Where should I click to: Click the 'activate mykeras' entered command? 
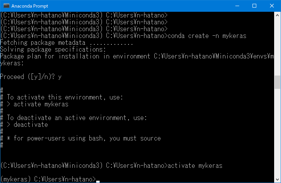coord(195,166)
